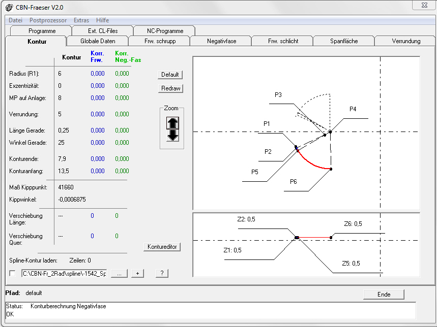Click the CBN-Fraeser title bar app icon
Image resolution: width=437 pixels, height=327 pixels.
9,8
